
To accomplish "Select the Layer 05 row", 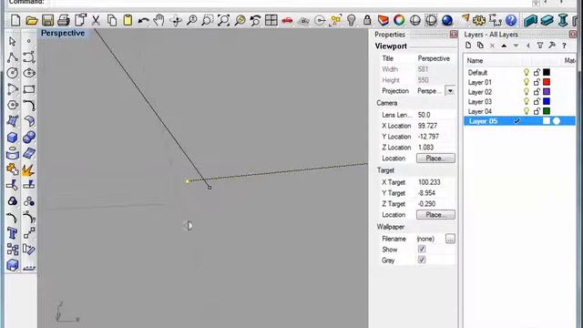I will pyautogui.click(x=519, y=121).
